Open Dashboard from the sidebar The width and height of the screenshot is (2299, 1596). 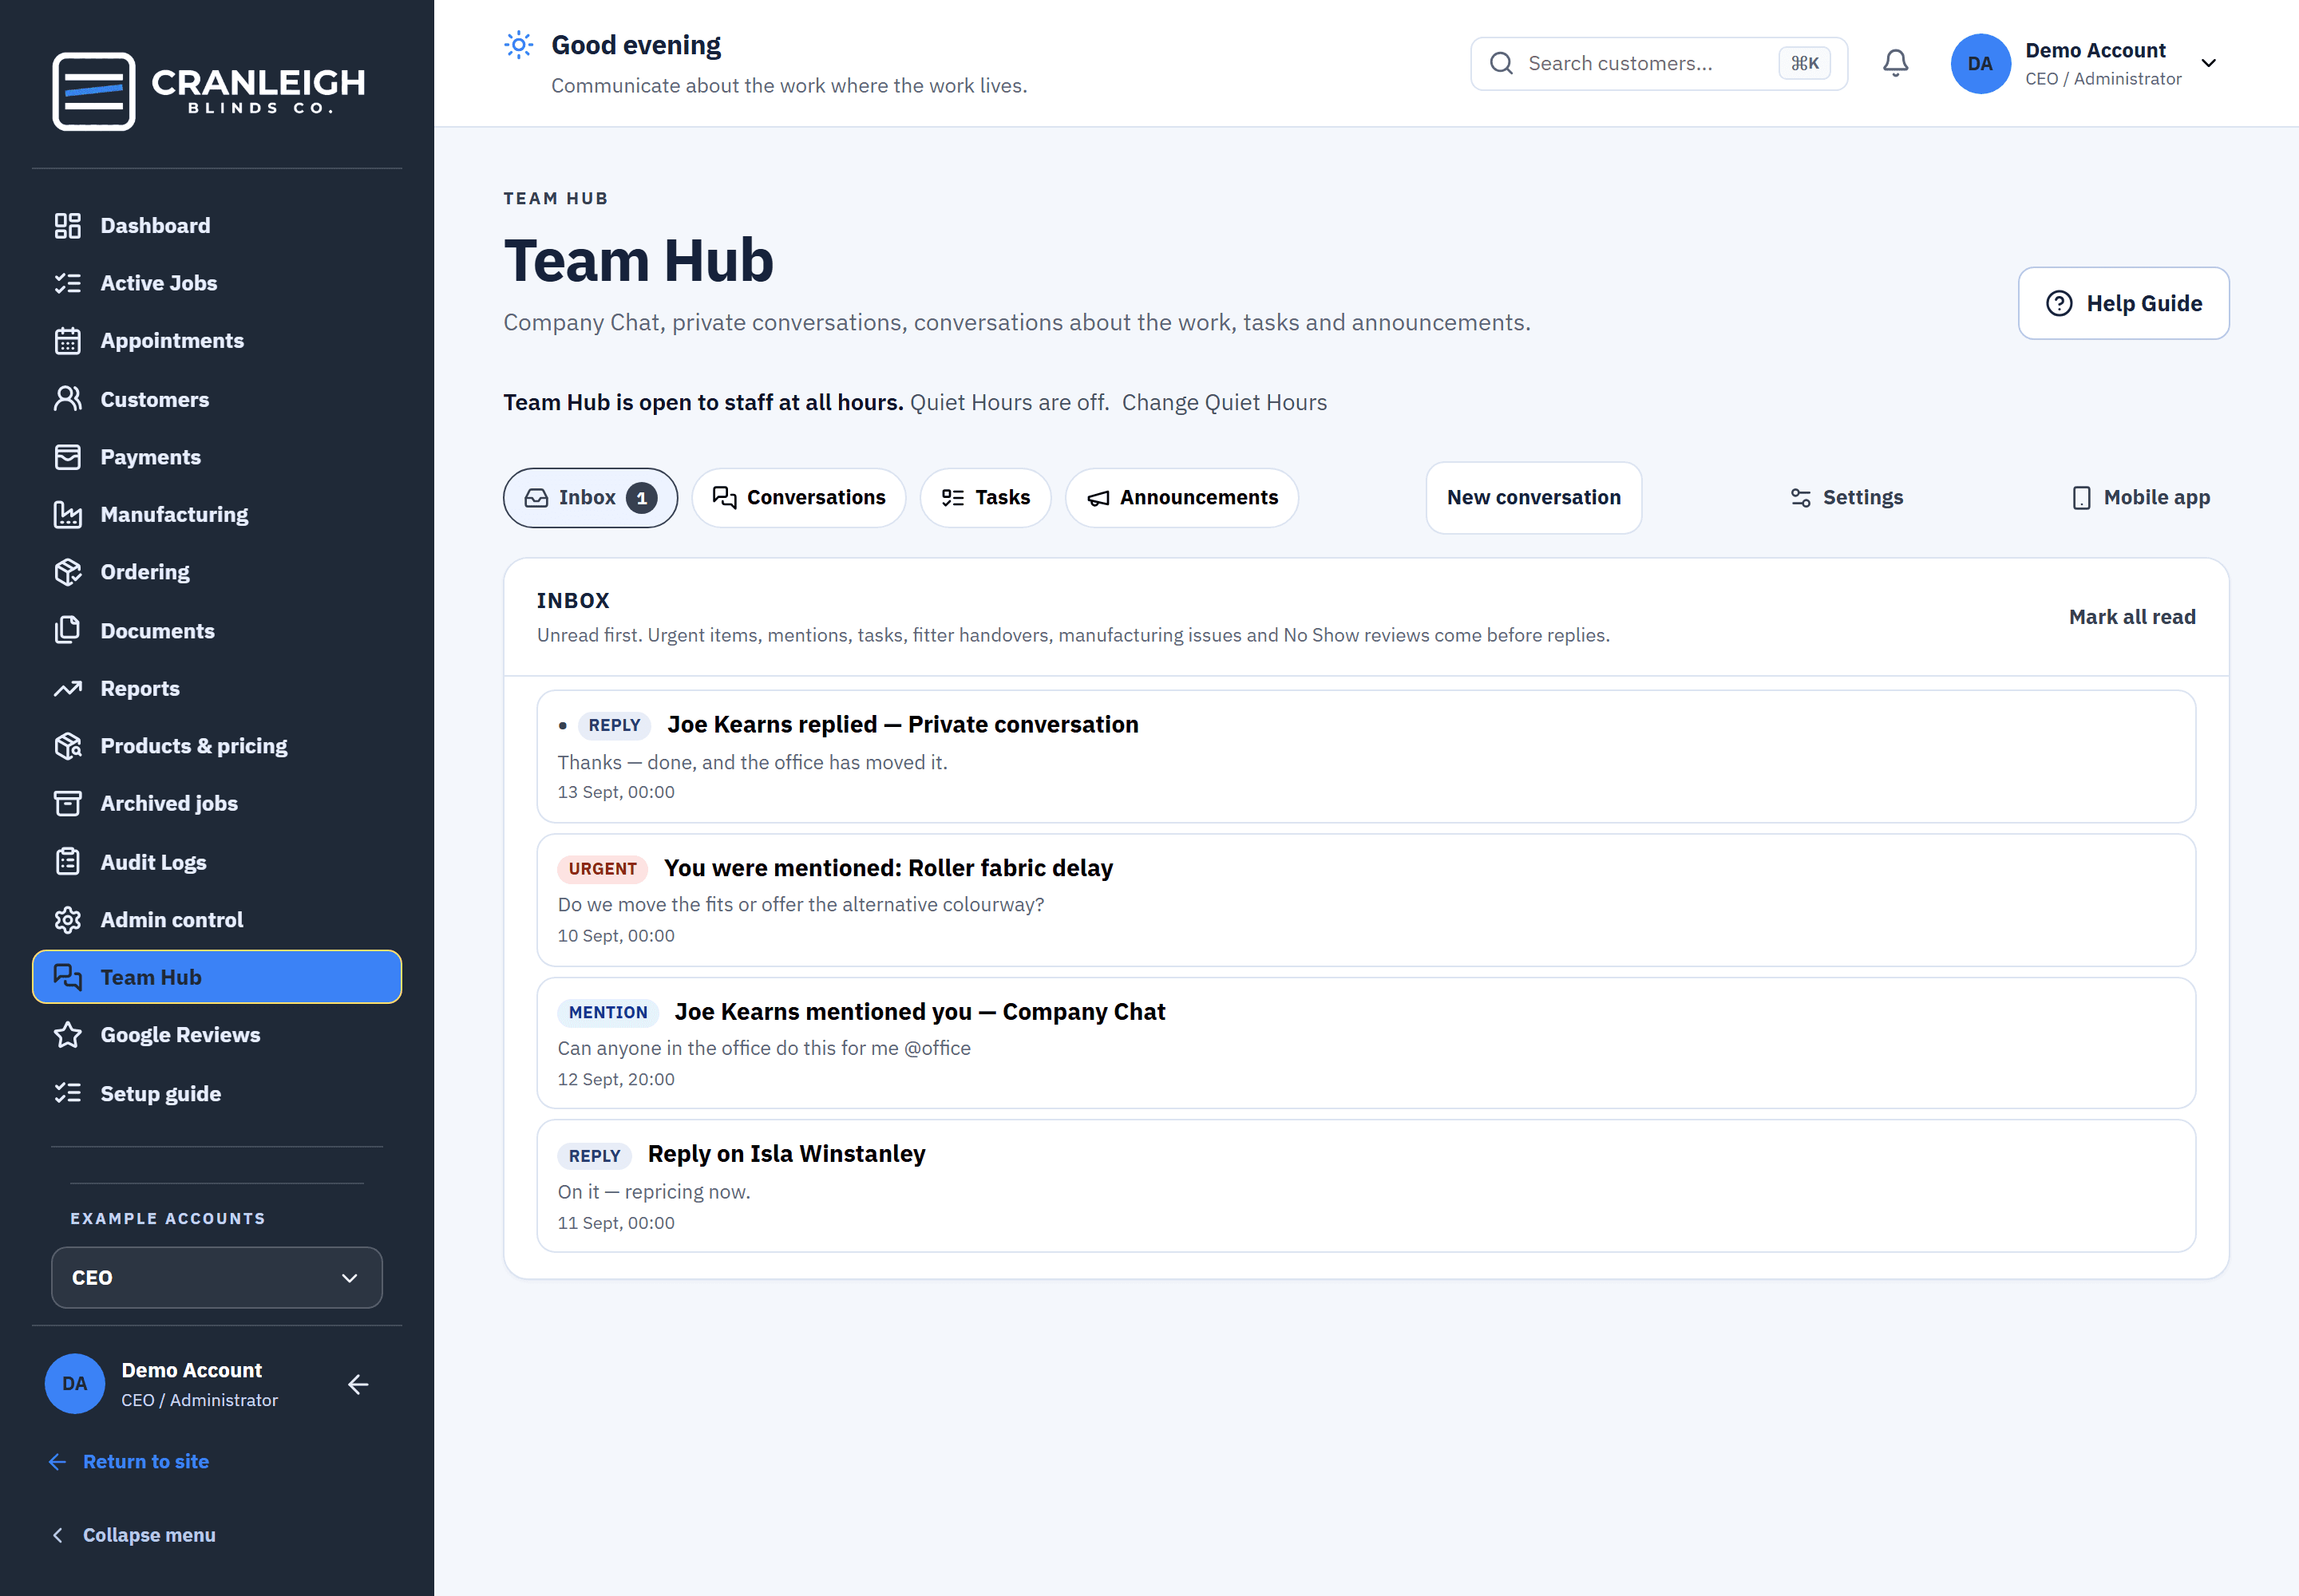(216, 226)
